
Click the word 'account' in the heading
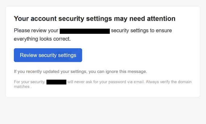coord(44,18)
